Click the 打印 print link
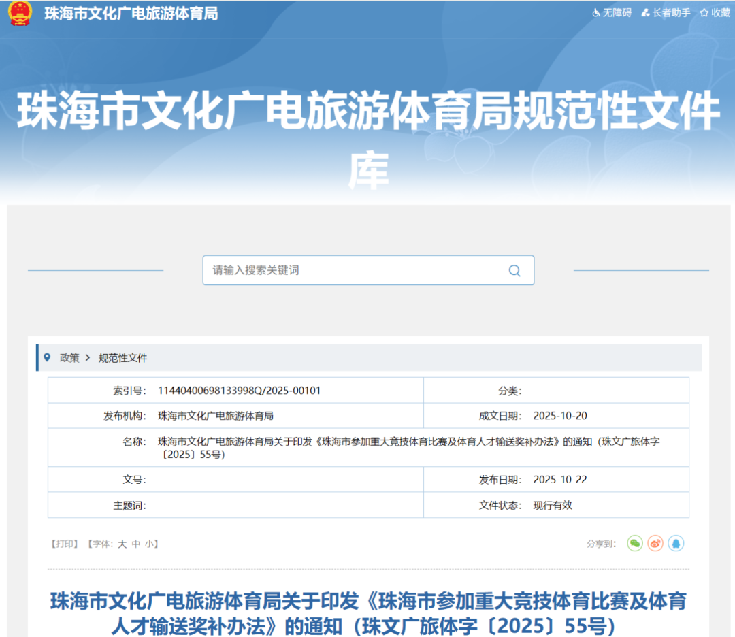This screenshot has width=735, height=637. coord(66,544)
